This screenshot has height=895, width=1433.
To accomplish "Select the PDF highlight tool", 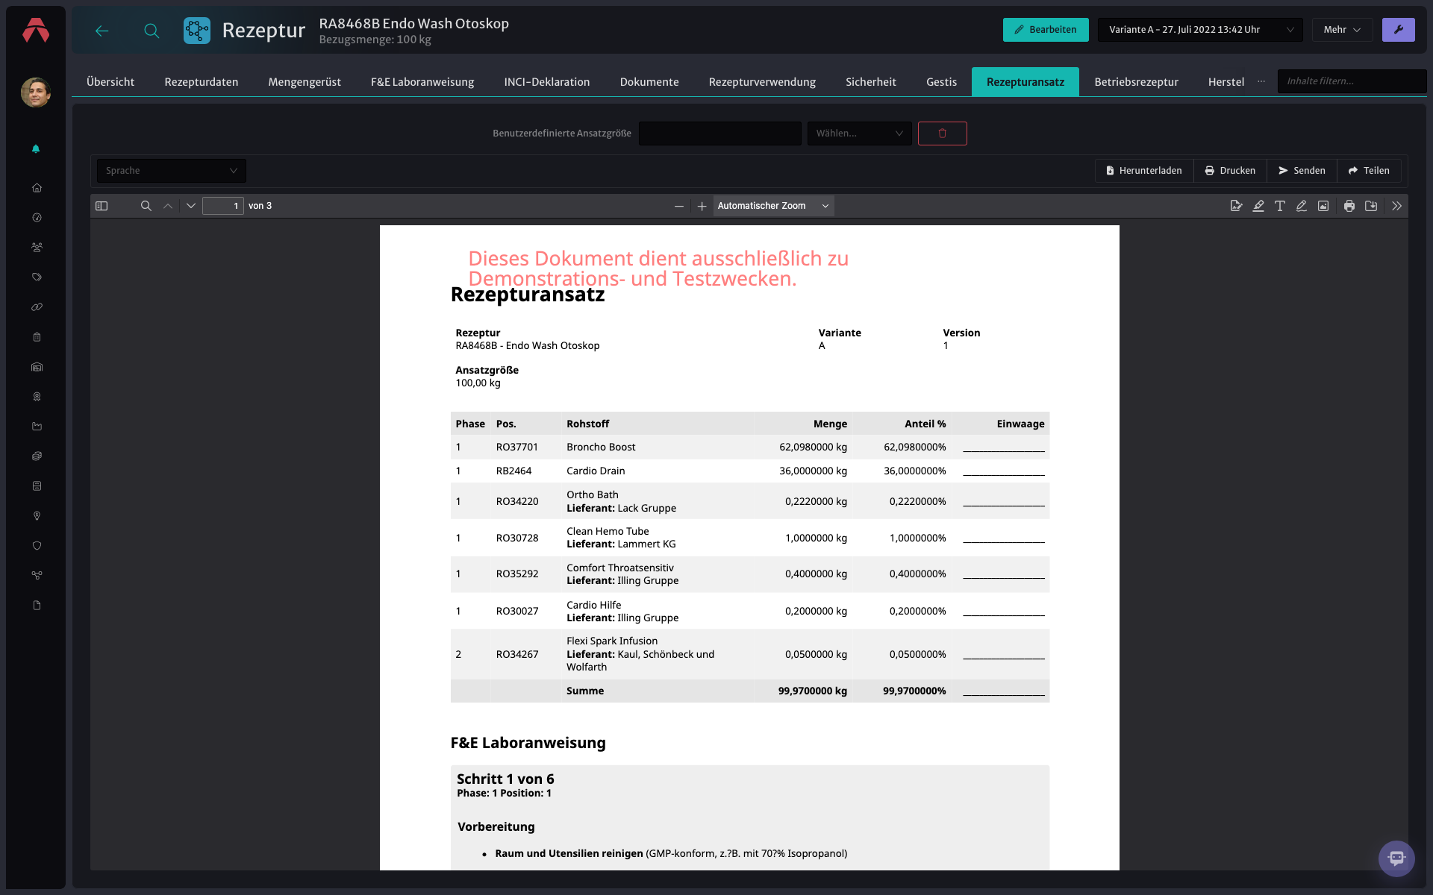I will point(1258,206).
